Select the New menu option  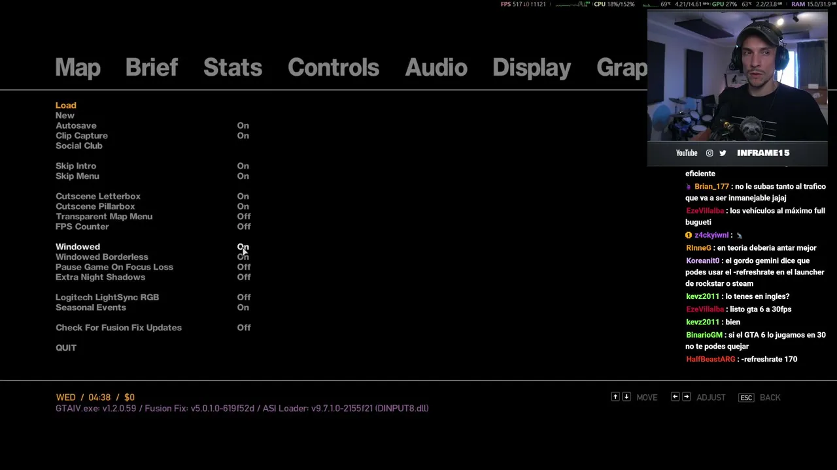(x=65, y=116)
